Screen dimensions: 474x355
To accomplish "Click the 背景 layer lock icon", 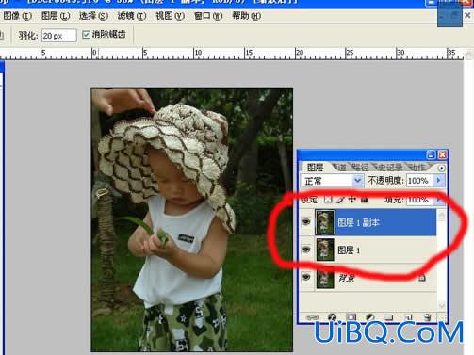I will click(422, 277).
